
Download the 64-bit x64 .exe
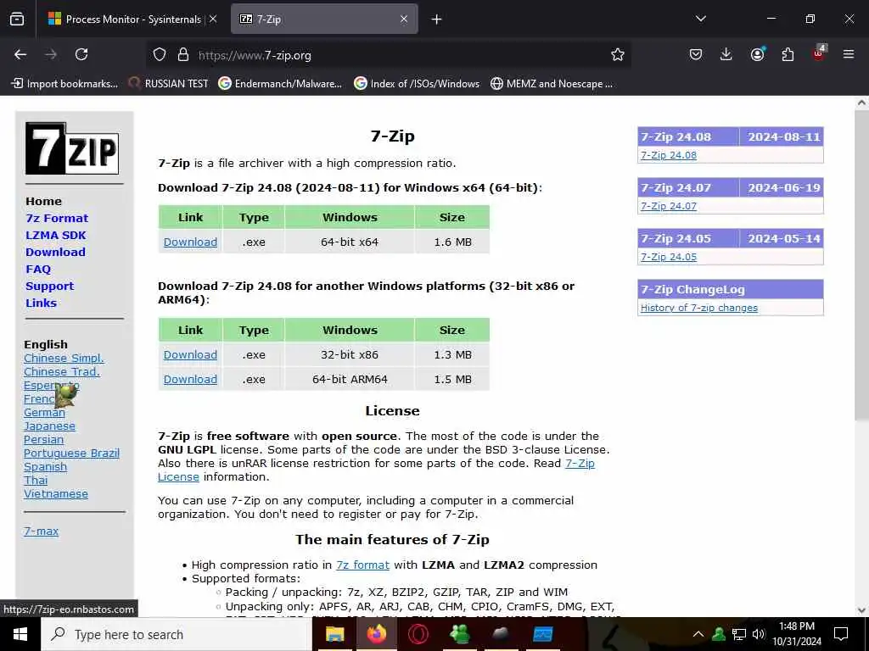(x=190, y=242)
